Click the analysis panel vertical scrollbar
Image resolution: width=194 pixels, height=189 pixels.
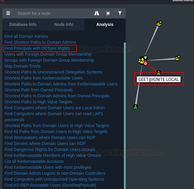point(125,115)
